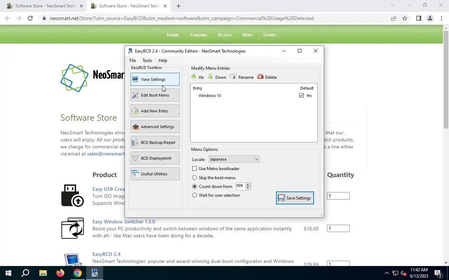Open Forums link in site navigation
This screenshot has height=280, width=449.
(199, 35)
